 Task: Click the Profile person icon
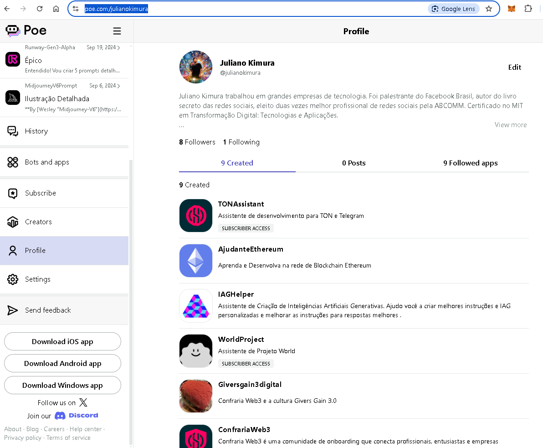pos(13,251)
